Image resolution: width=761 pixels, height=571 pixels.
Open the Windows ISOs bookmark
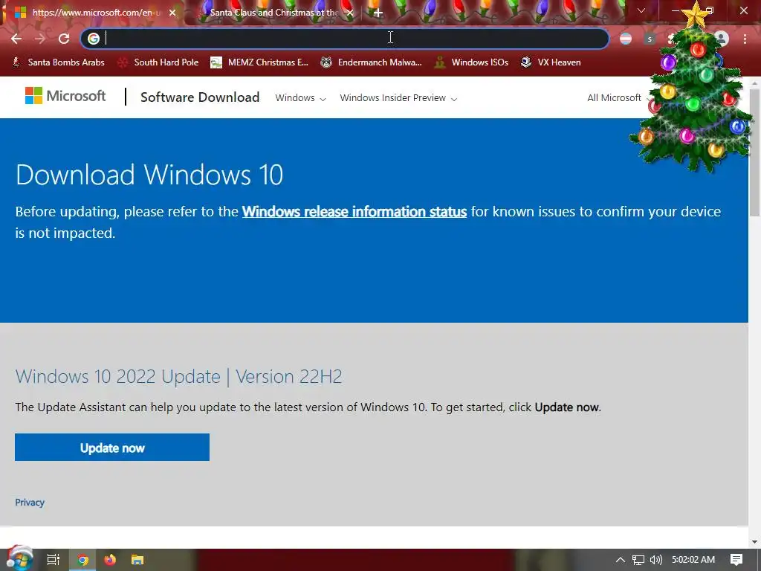(x=471, y=62)
